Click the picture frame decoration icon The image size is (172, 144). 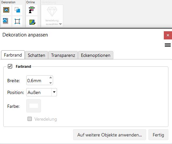[x=6, y=10]
